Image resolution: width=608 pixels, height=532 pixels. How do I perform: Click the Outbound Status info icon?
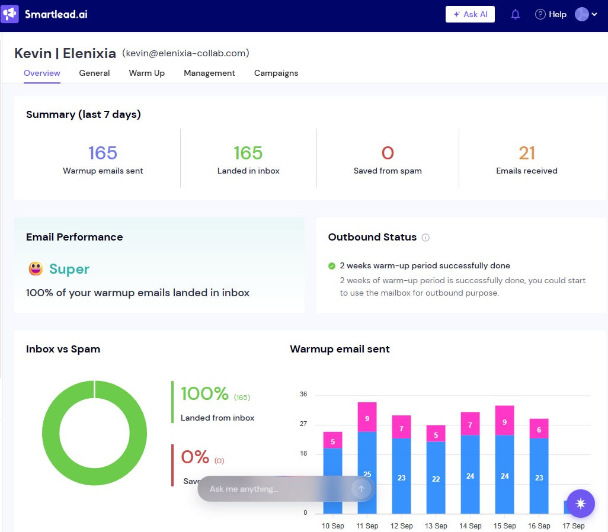[425, 238]
